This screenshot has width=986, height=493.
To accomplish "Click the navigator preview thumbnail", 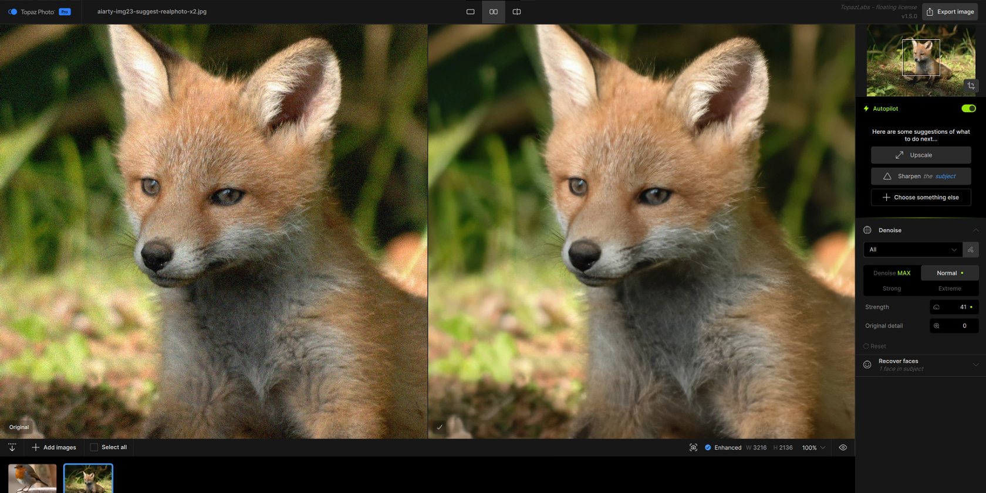I will (921, 60).
